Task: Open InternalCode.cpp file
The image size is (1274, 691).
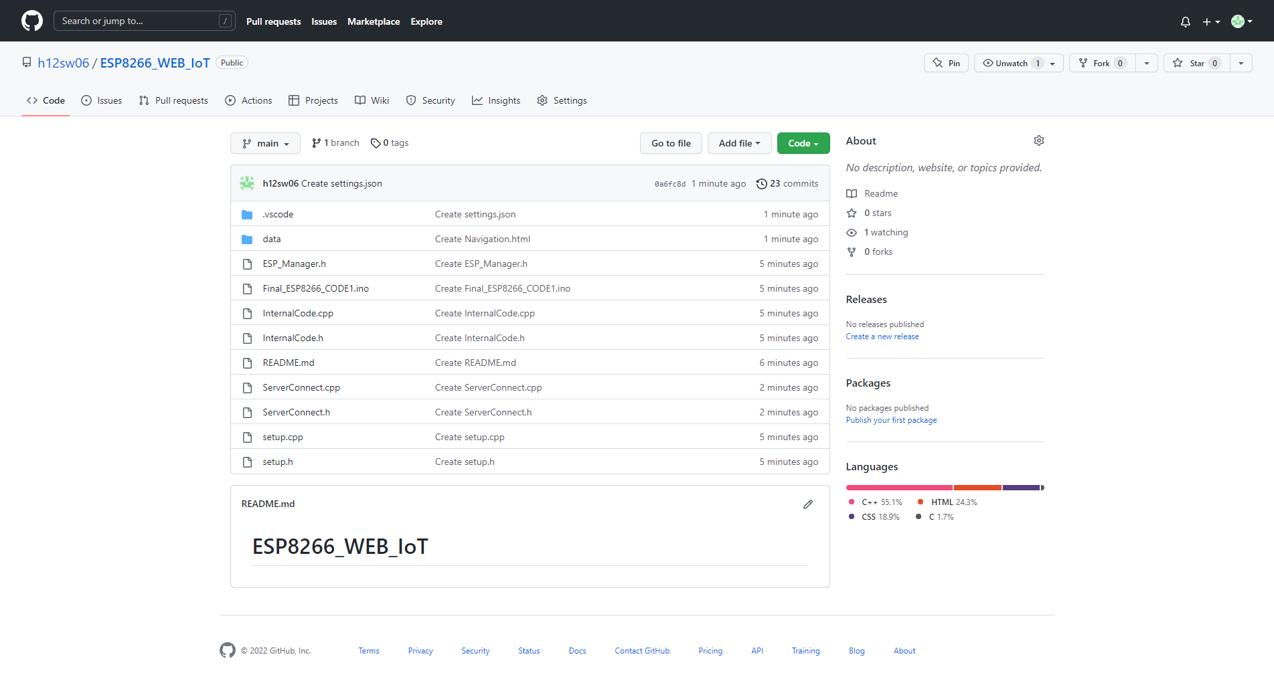Action: point(298,313)
